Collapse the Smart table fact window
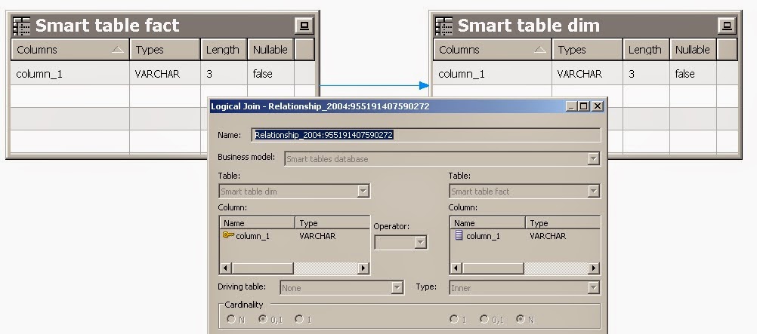Image resolution: width=757 pixels, height=334 pixels. [x=304, y=26]
